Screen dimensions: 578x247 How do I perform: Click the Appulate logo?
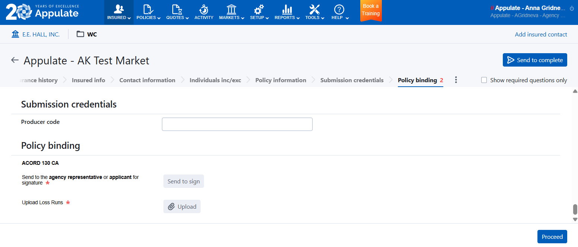(42, 12)
